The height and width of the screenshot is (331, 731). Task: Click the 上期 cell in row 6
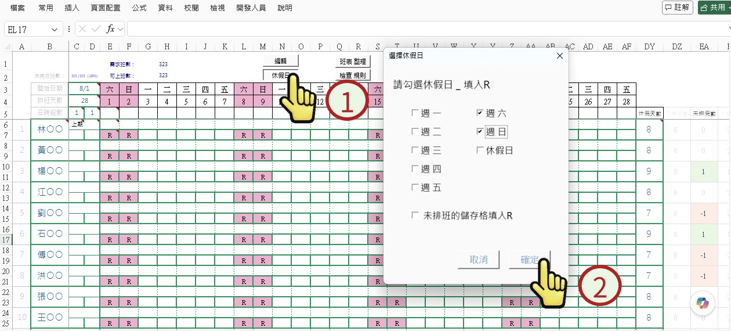coord(77,124)
